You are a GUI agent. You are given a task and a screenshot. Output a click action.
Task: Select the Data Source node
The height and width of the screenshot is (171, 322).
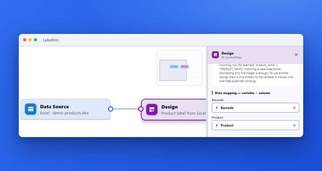[x=65, y=109]
